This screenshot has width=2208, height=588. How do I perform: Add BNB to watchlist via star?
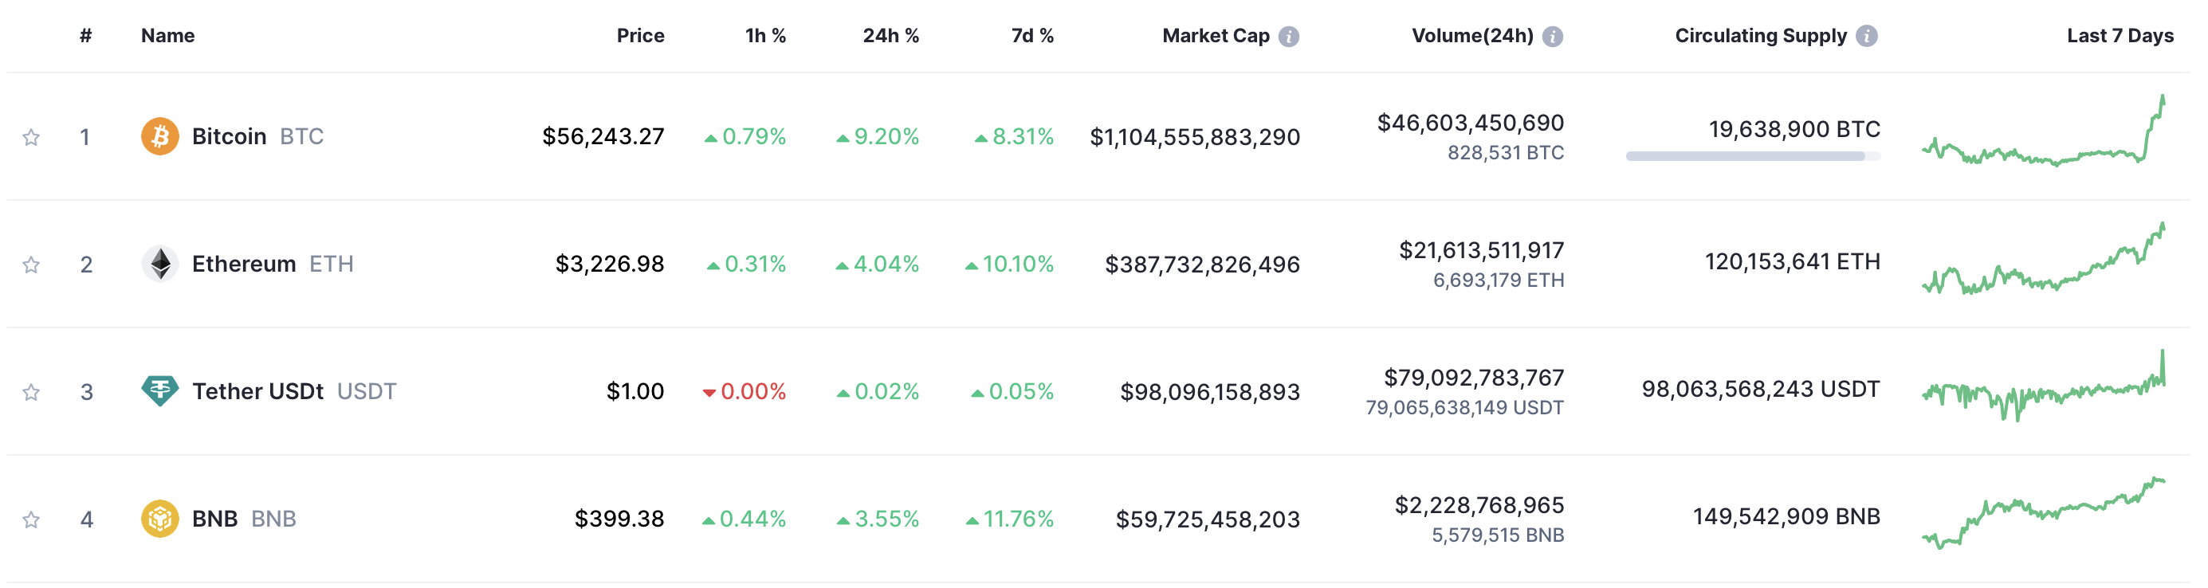pos(31,519)
